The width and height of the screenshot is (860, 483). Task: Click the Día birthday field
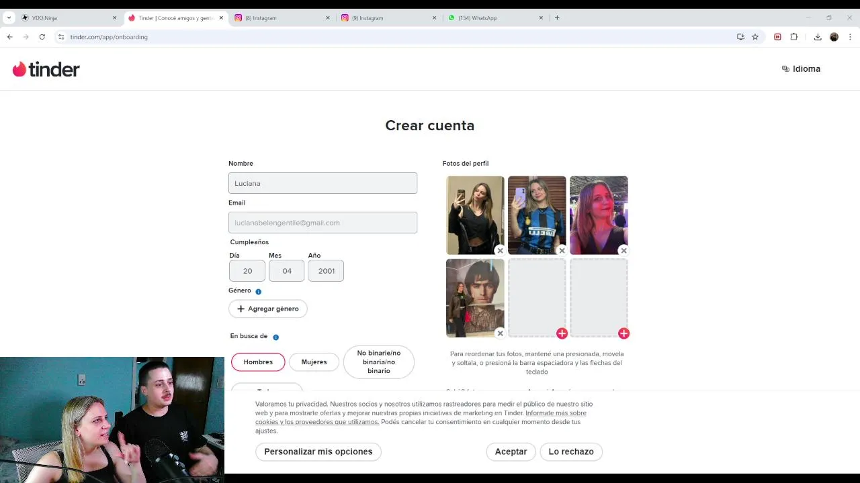click(x=247, y=271)
